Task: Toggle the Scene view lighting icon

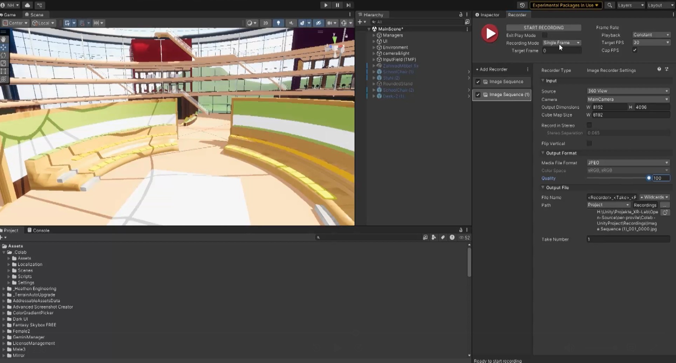Action: coord(278,23)
